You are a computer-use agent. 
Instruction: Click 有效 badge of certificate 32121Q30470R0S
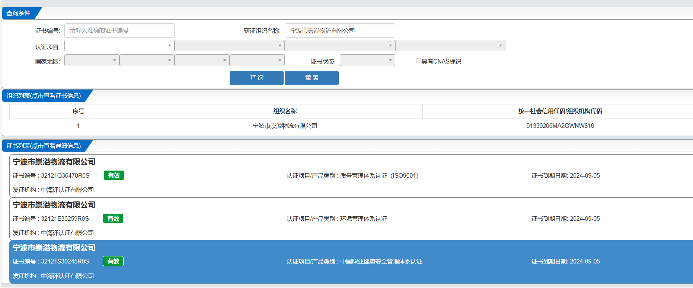(114, 175)
